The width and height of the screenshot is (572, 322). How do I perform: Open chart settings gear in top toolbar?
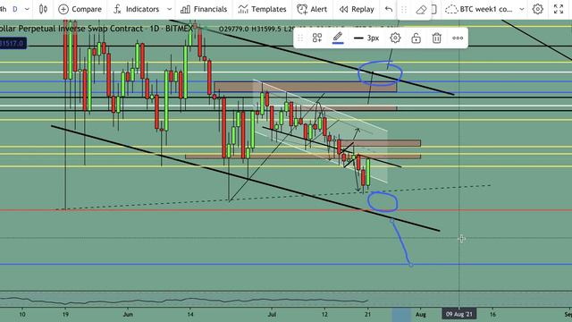pyautogui.click(x=538, y=9)
